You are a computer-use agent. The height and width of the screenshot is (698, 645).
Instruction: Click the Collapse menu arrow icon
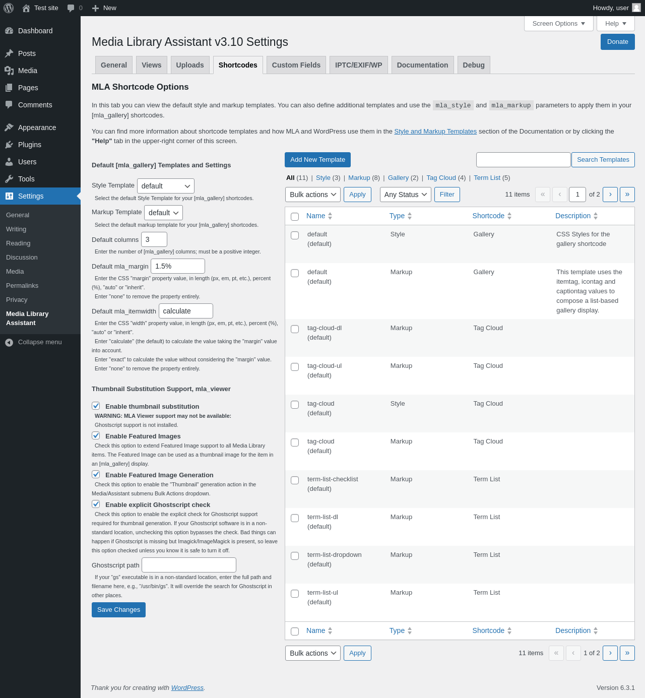tap(9, 342)
